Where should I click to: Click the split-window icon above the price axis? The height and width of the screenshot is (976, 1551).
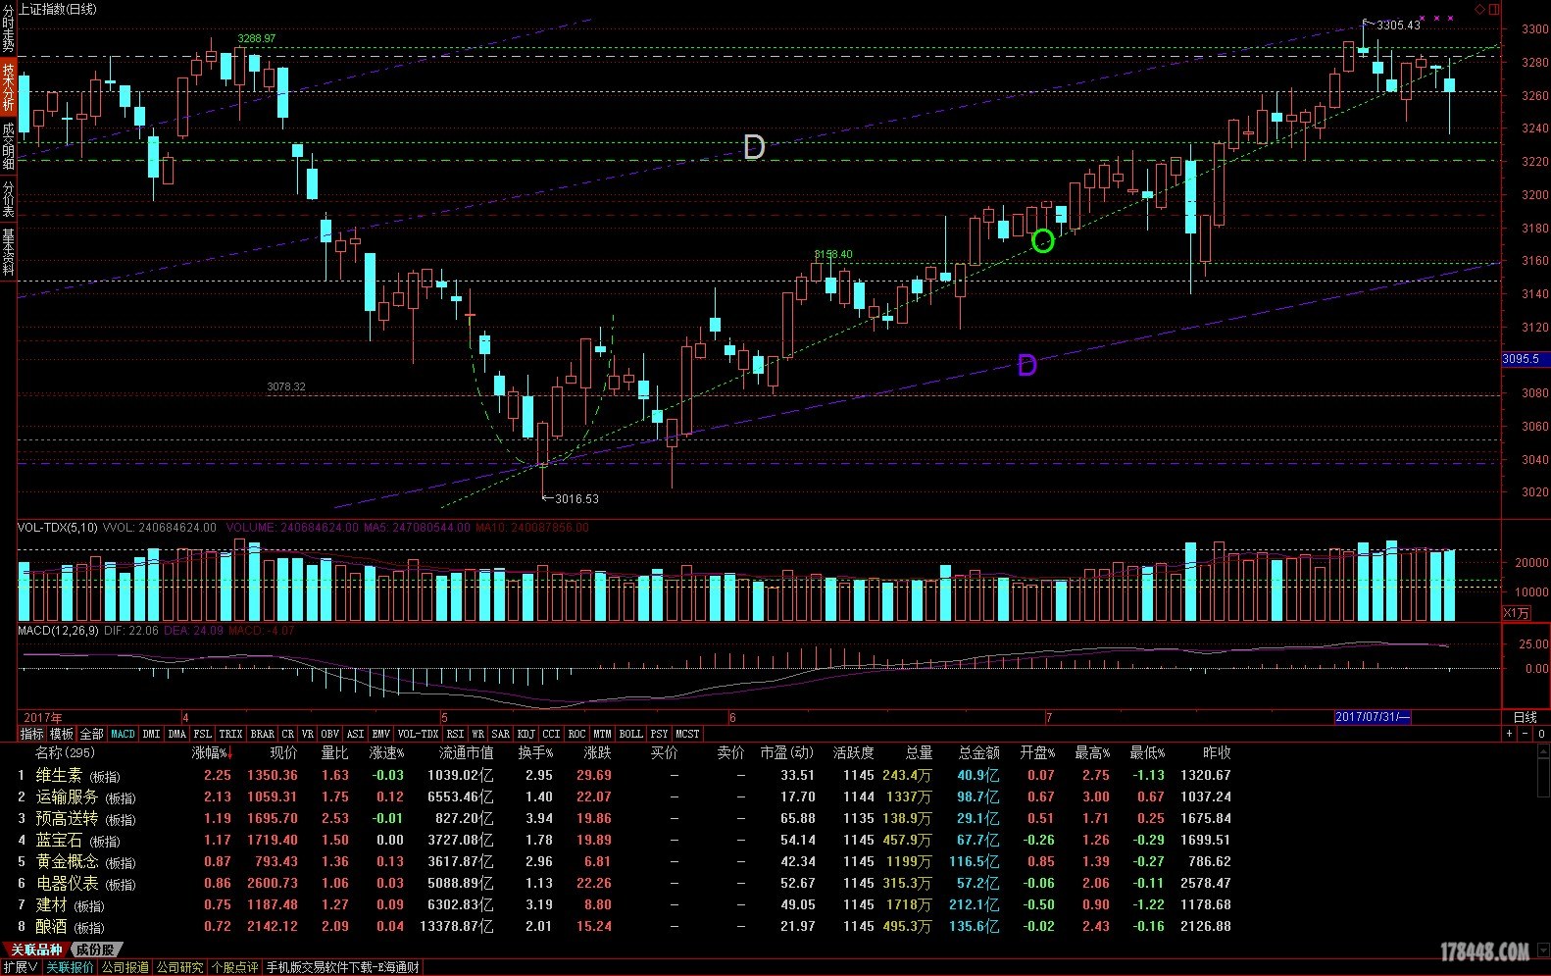1494,9
